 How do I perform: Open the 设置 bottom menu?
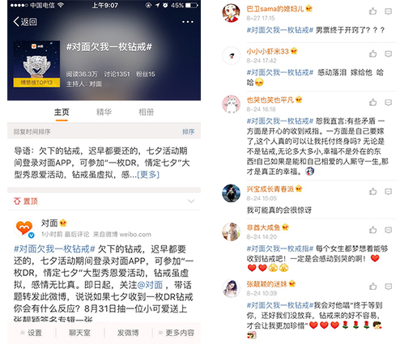point(32,333)
